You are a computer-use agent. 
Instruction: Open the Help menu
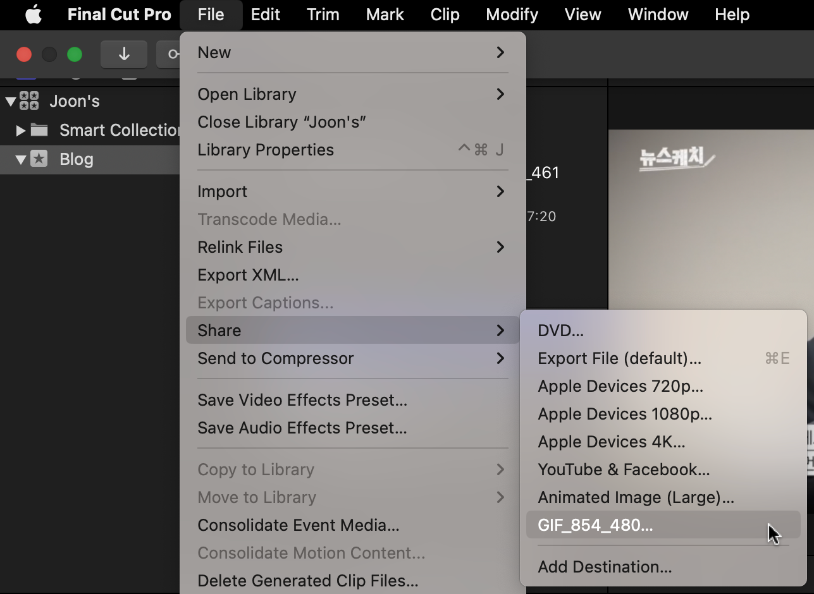[x=732, y=15]
